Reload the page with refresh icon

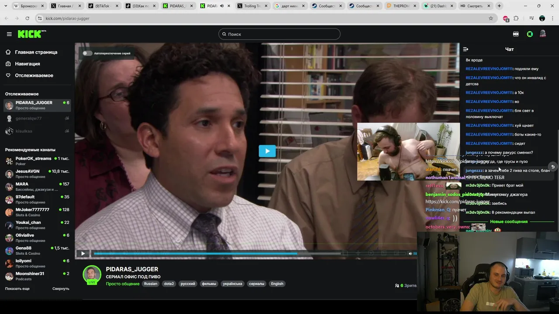(x=27, y=18)
